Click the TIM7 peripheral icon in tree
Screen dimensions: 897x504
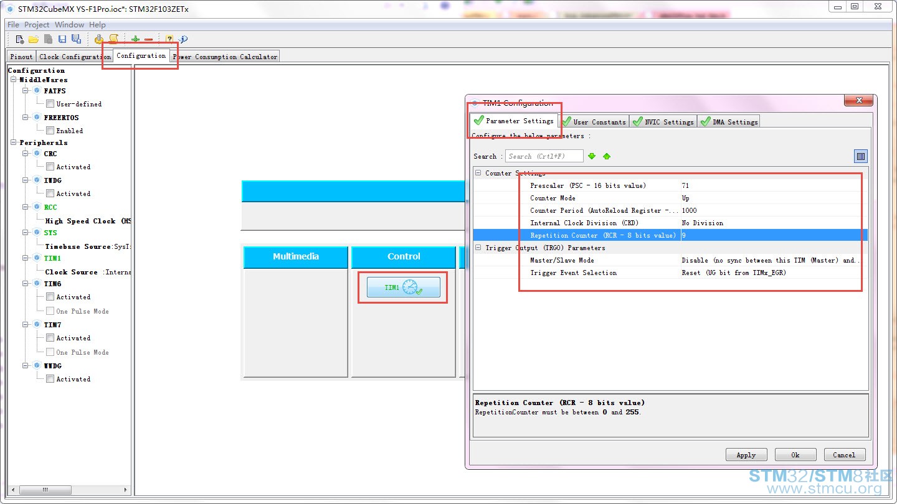(x=37, y=325)
